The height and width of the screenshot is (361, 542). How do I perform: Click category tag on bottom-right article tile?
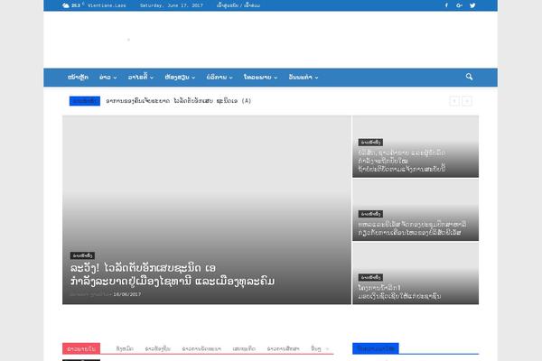[x=372, y=252]
